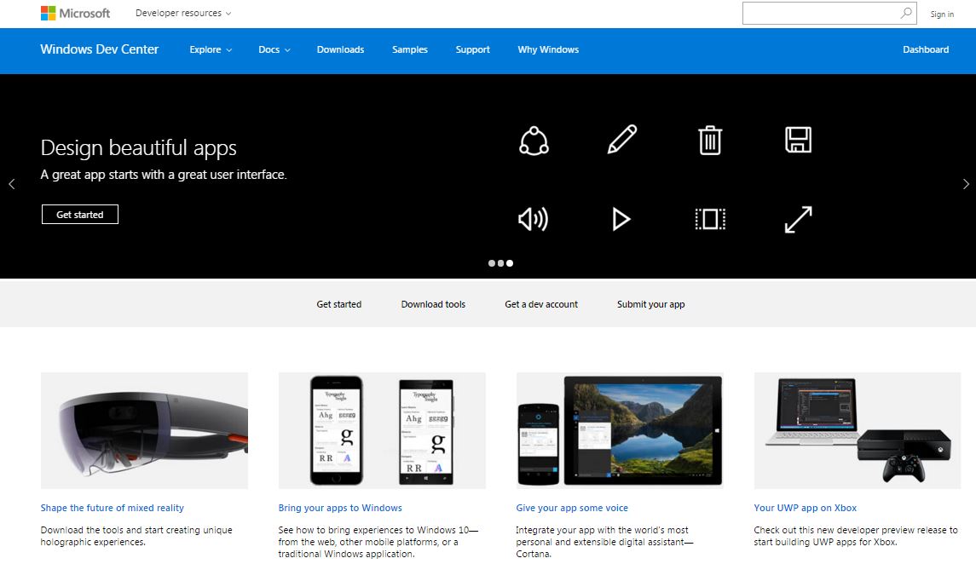Open the Cortana tablet and phone thumbnail
This screenshot has width=976, height=564.
620,430
